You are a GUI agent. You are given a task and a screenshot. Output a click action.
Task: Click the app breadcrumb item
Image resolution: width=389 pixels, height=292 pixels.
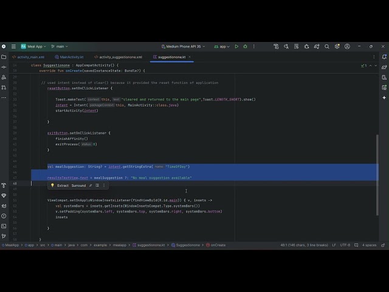click(29, 245)
